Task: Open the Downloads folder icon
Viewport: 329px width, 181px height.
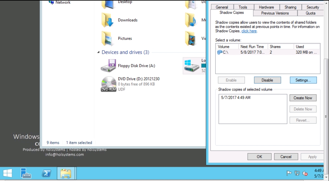Action: 107,20
